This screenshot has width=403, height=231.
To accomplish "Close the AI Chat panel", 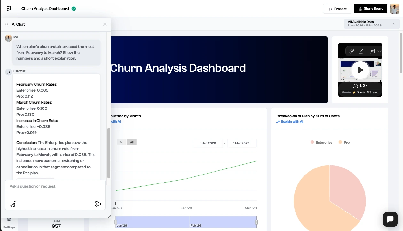I will point(105,24).
